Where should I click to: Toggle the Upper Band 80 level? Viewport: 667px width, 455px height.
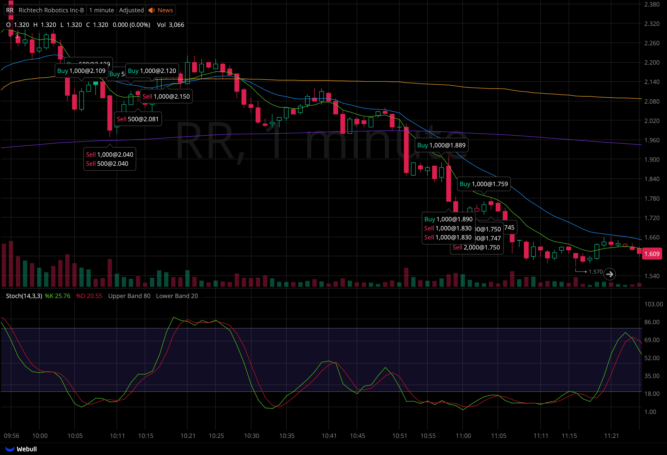[x=129, y=296]
